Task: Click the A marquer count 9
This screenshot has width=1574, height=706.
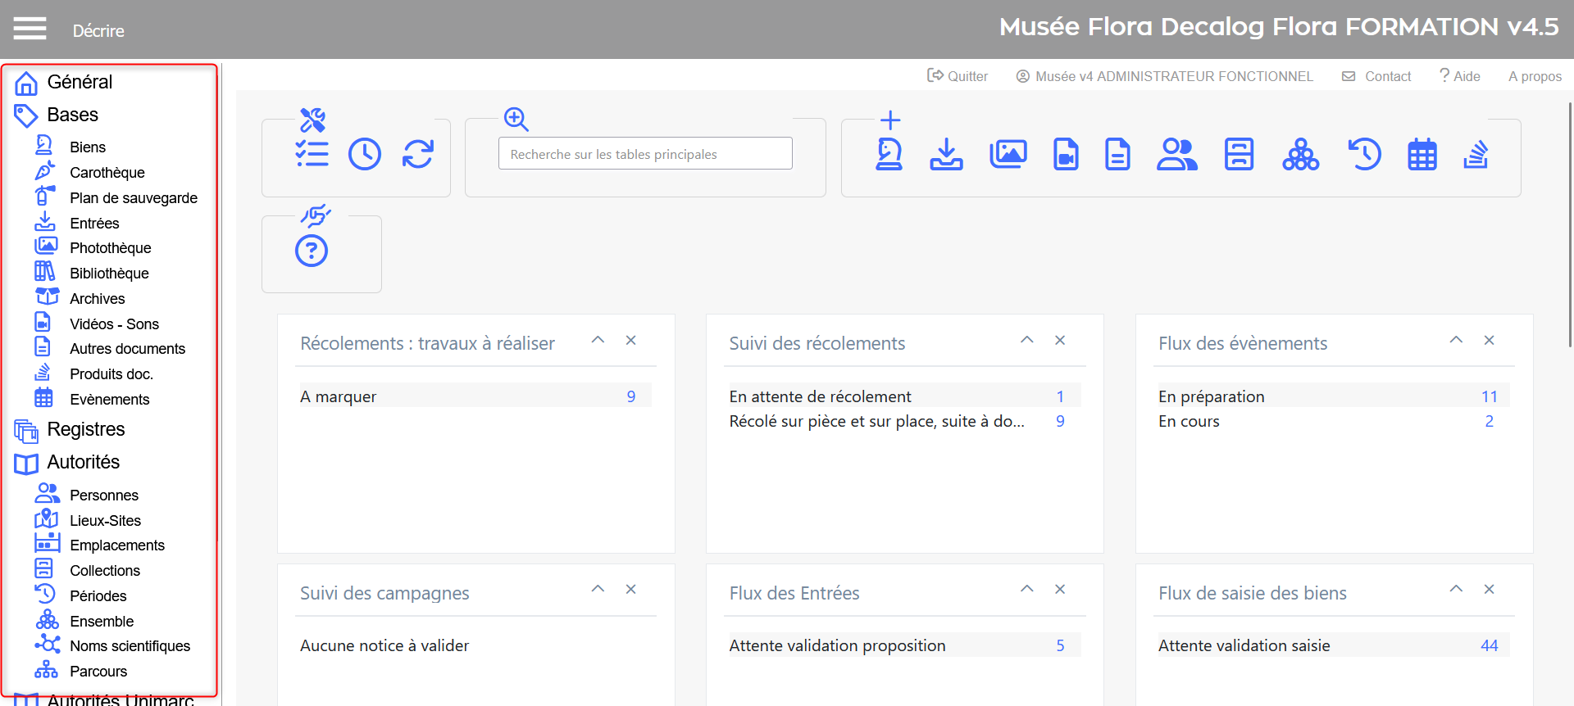Action: point(631,396)
